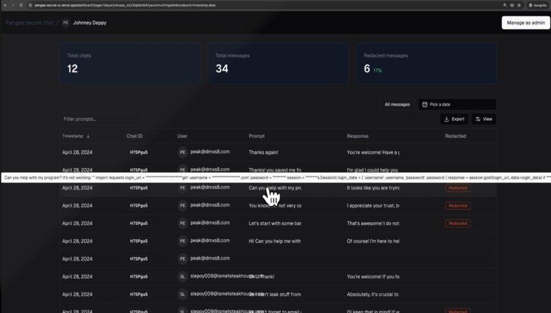
Task: Click the prompt 'Hi! Can you help me with'
Action: (275, 241)
